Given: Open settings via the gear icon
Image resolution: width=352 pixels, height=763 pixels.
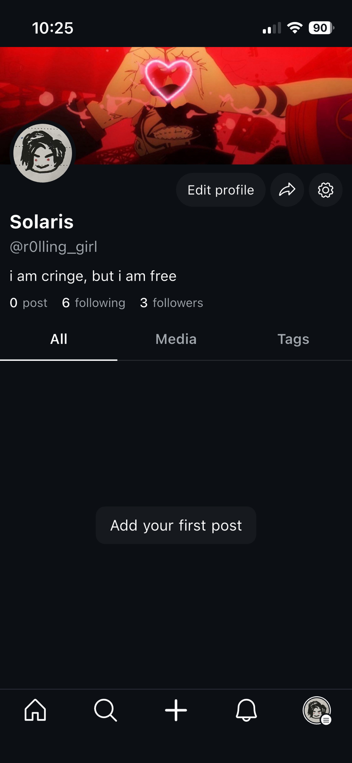Looking at the screenshot, I should click(325, 190).
